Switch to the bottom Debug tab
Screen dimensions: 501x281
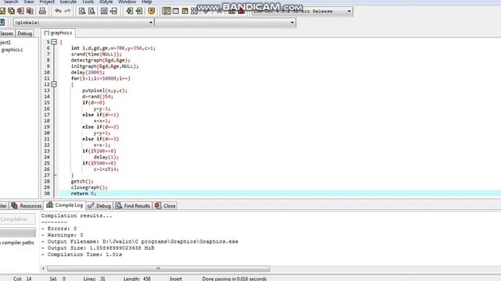coord(99,206)
